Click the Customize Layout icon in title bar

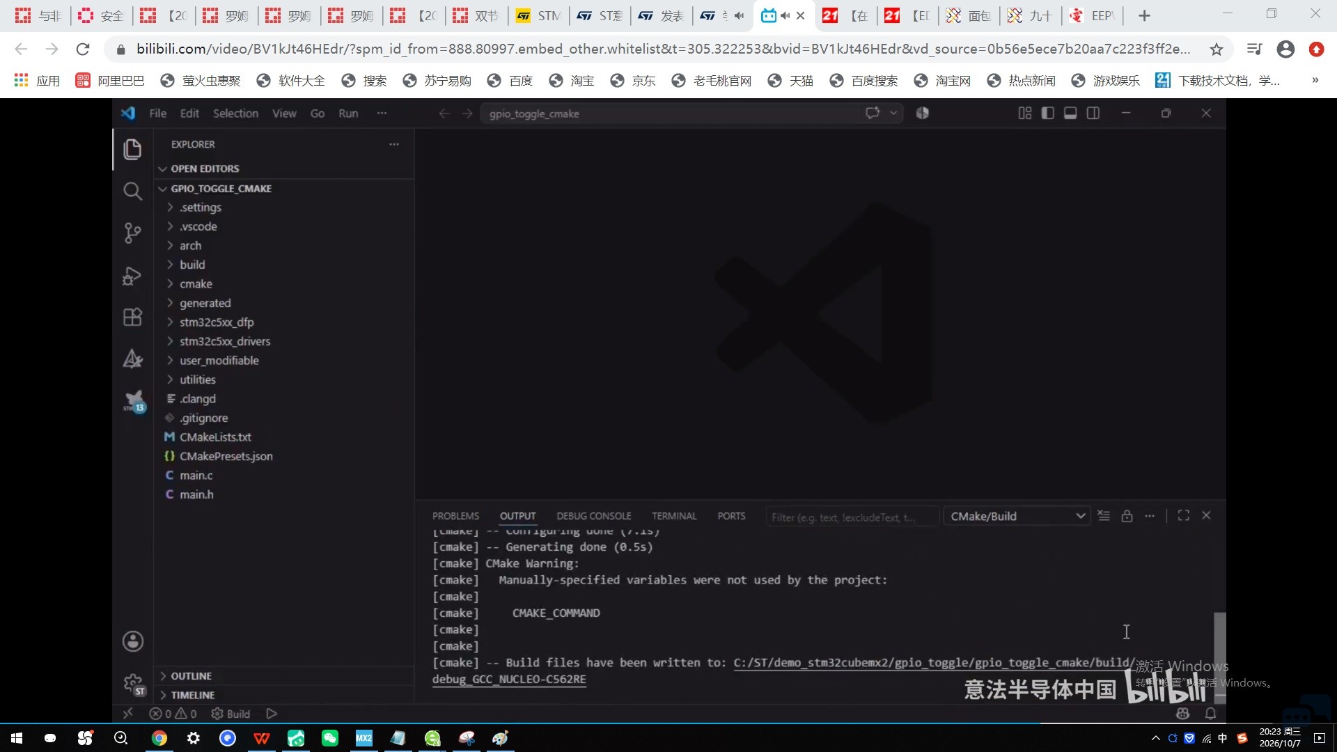(x=1024, y=113)
